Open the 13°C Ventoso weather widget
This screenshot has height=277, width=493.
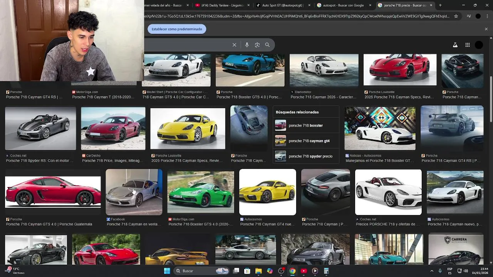(15, 271)
